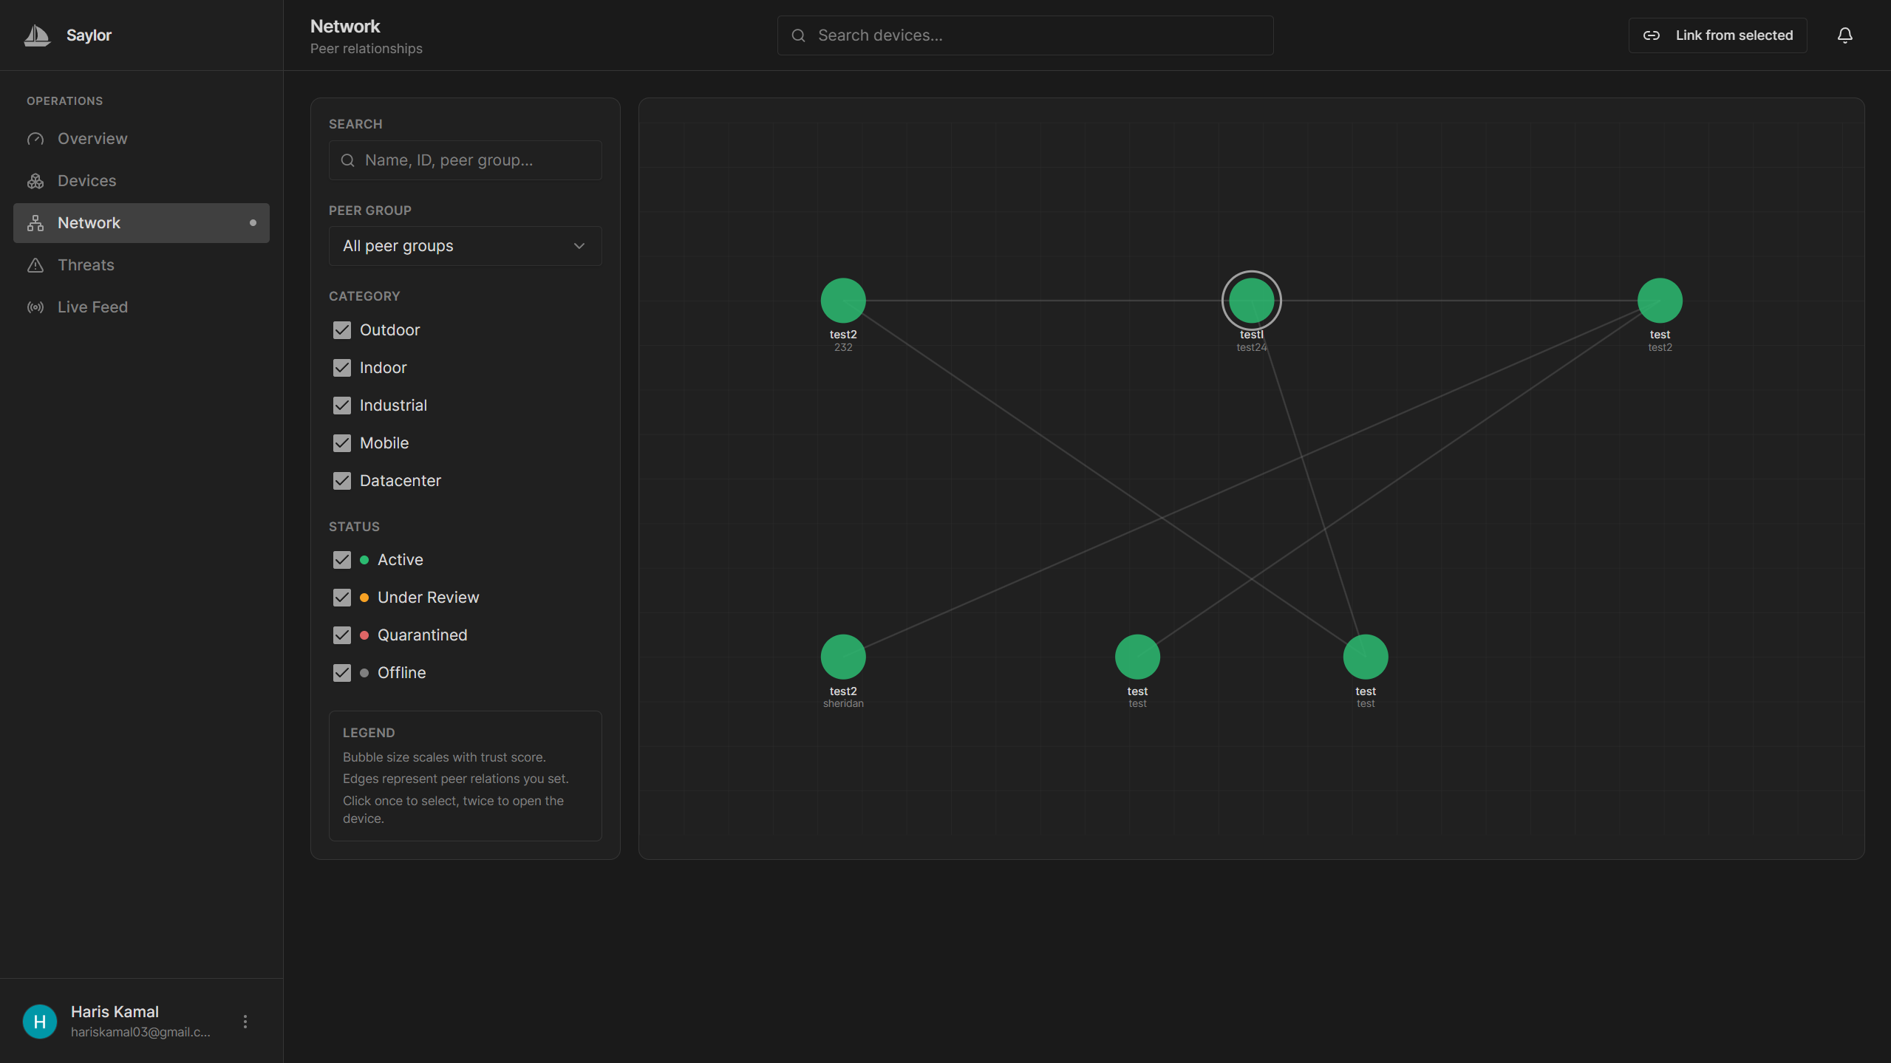The height and width of the screenshot is (1063, 1891).
Task: Uncheck the Outdoor category checkbox
Action: click(341, 330)
